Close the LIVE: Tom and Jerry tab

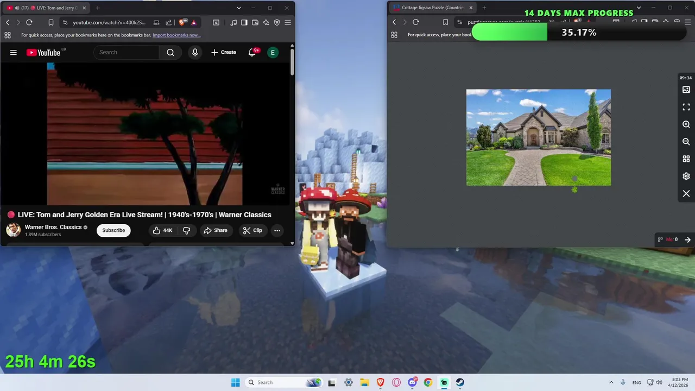(84, 8)
